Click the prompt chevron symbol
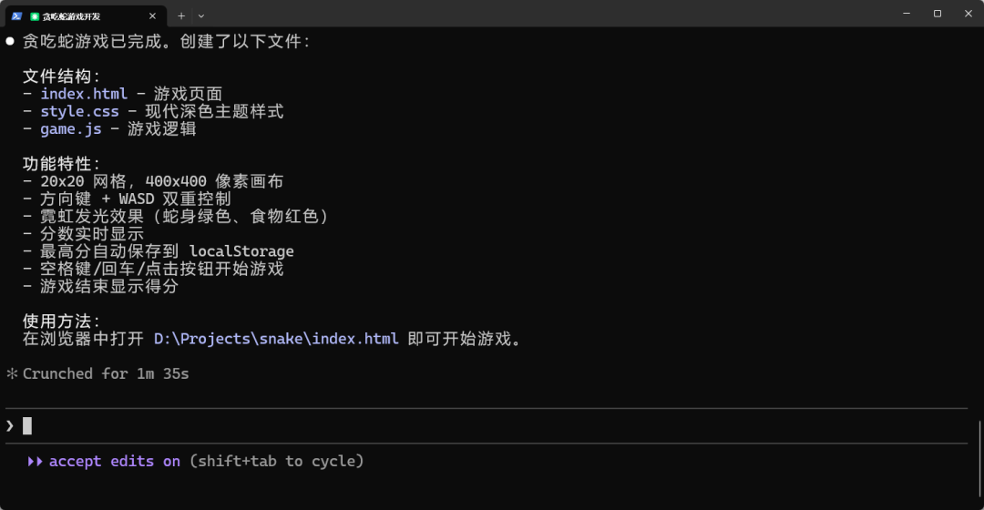The image size is (984, 510). pos(10,425)
